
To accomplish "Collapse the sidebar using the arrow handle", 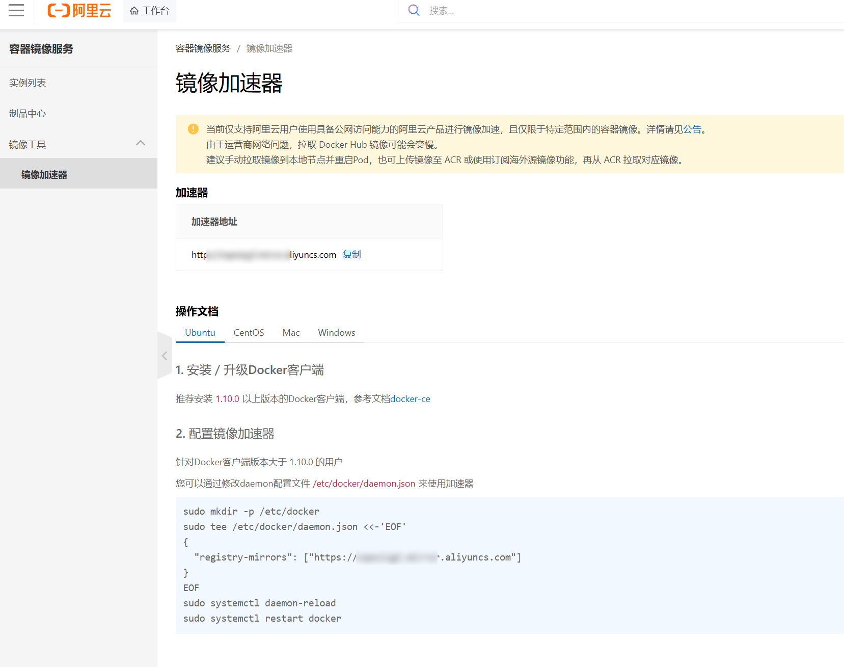I will click(x=165, y=356).
